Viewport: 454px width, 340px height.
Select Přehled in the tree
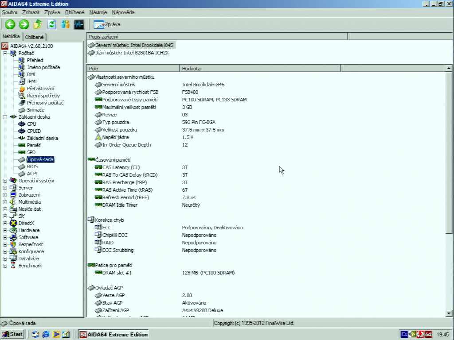35,60
